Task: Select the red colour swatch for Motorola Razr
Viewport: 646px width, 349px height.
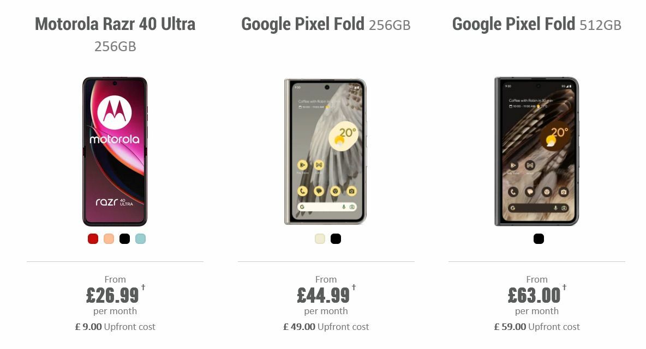Action: (x=92, y=238)
